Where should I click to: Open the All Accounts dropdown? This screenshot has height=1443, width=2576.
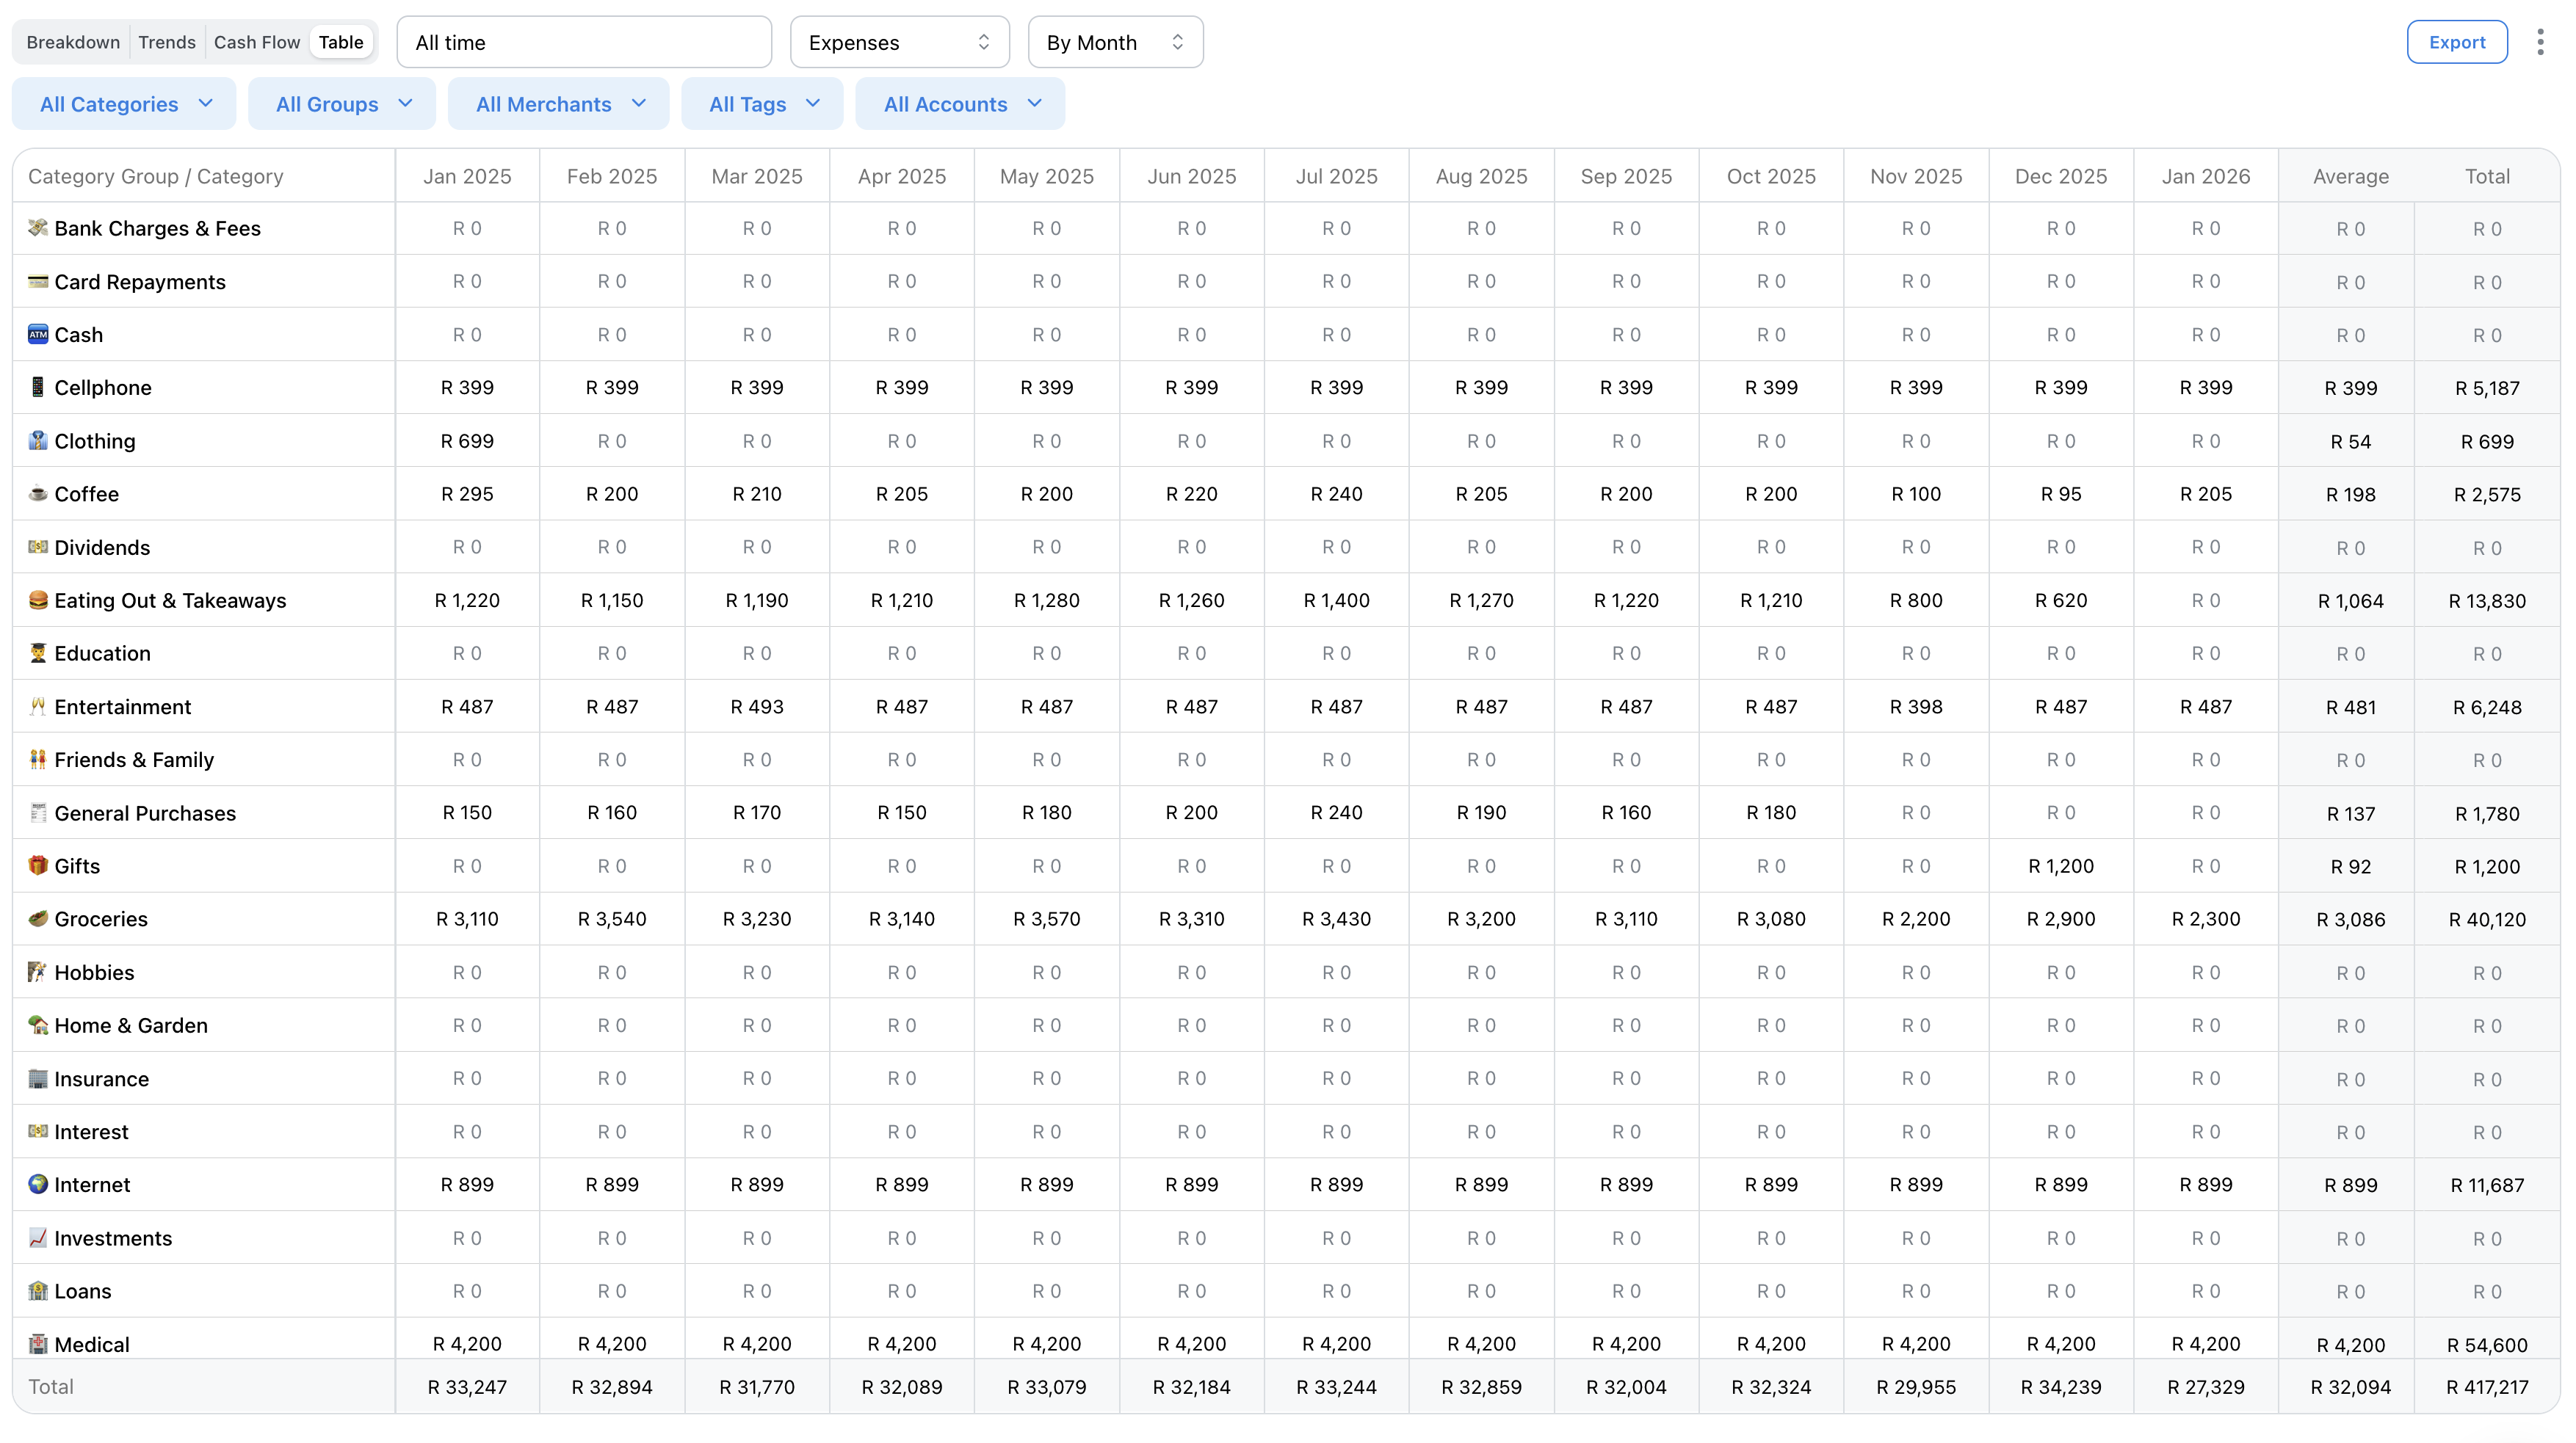(959, 103)
